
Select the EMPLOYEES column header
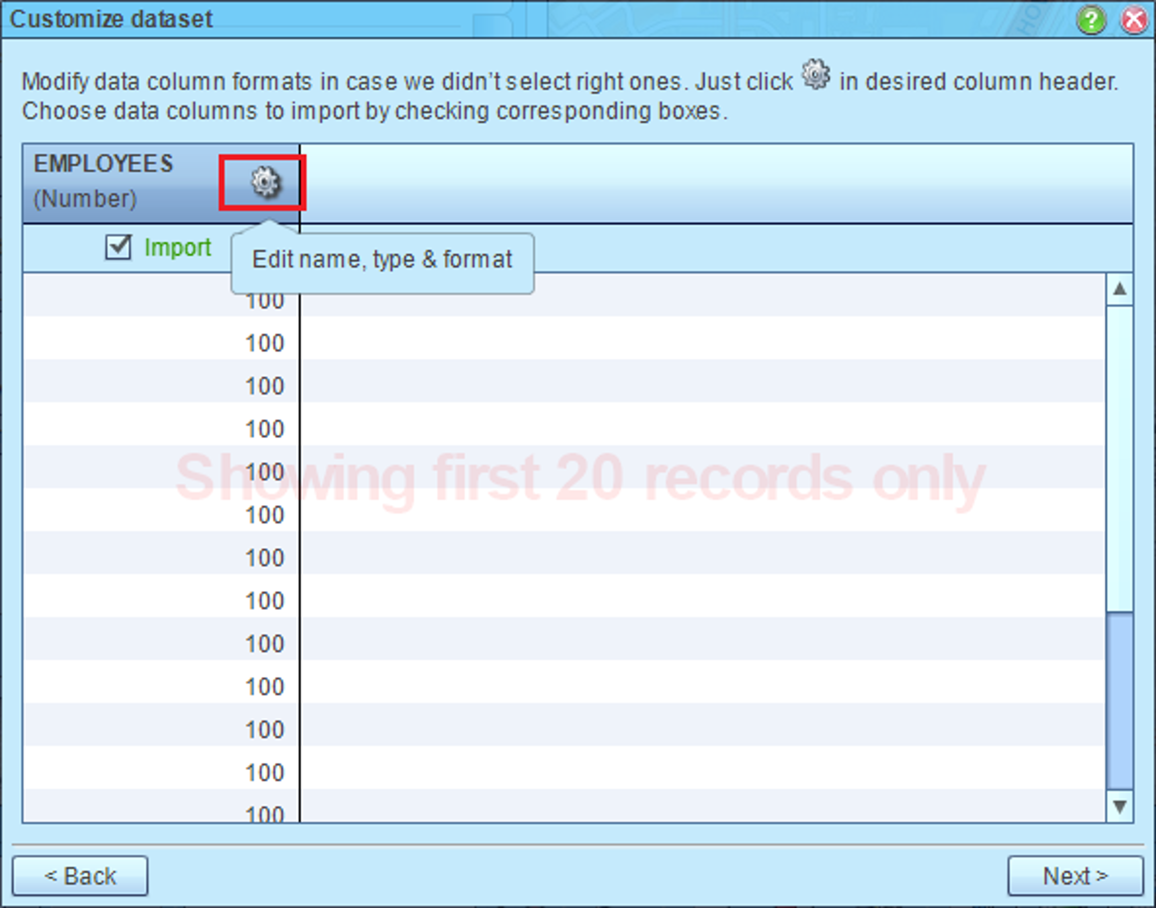161,183
